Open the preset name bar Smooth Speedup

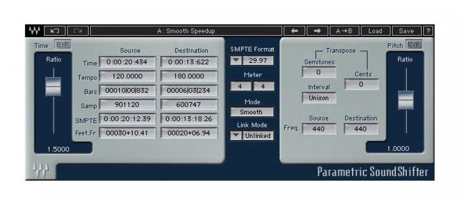(186, 31)
